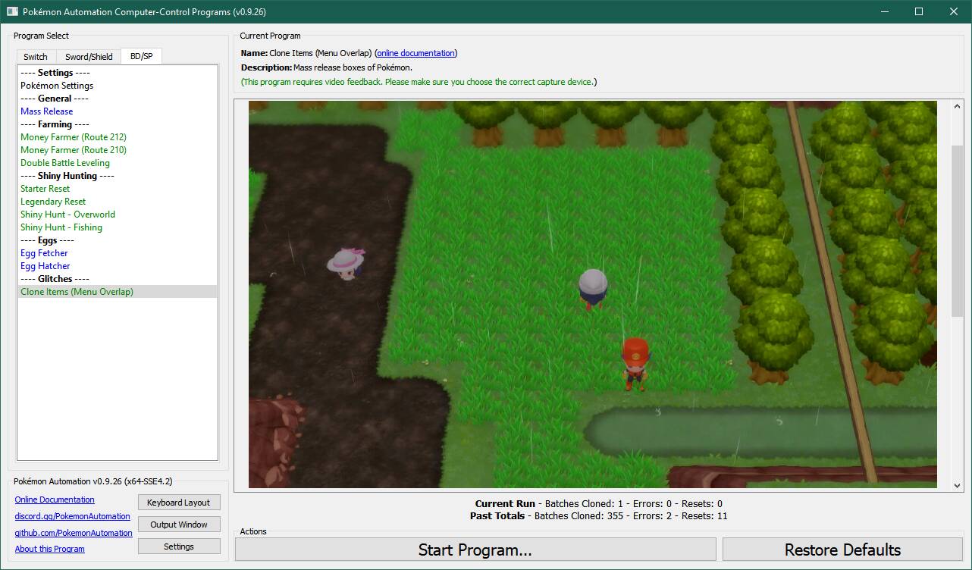Click the application icon in title bar
Screen dimensions: 972x570
[x=12, y=12]
